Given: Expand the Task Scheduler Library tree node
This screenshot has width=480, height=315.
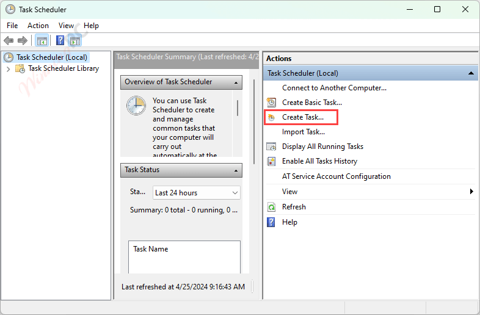Looking at the screenshot, I should tap(9, 69).
